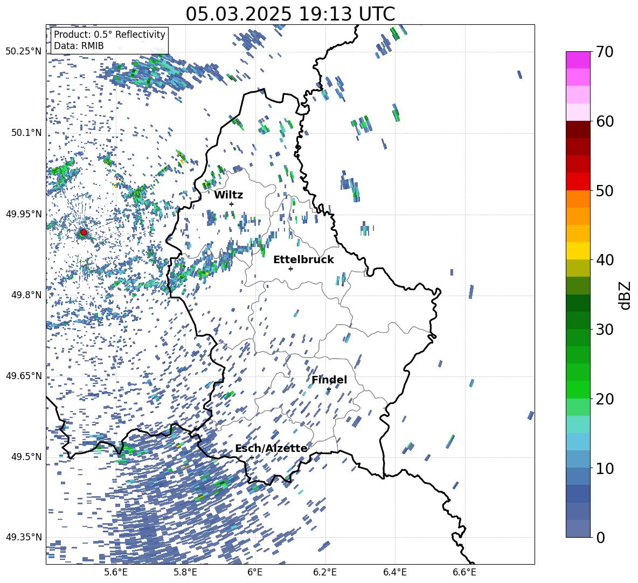Viewport: 638px width, 583px height.
Task: Click the Findel label
Action: (329, 380)
